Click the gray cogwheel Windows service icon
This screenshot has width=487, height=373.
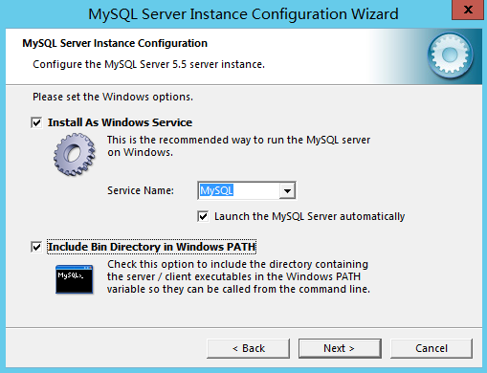75,155
